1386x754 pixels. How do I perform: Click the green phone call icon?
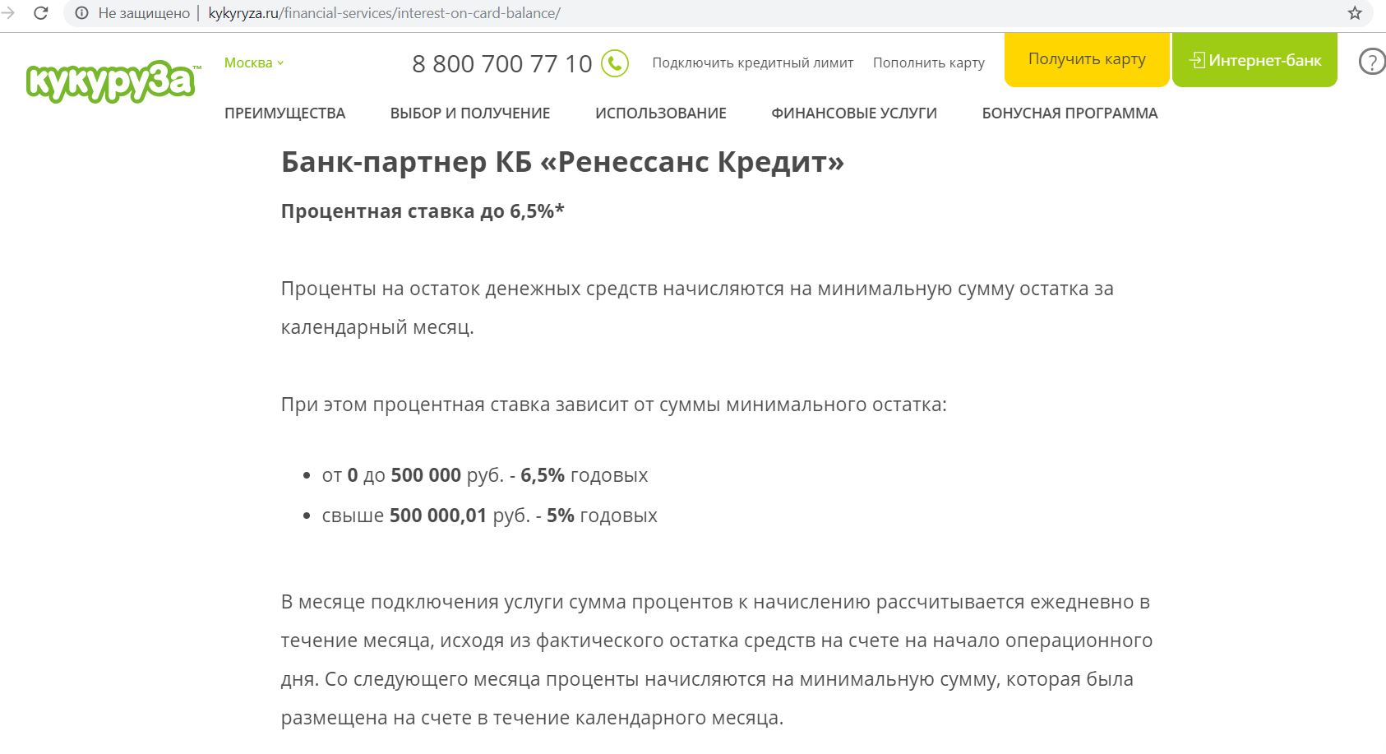tap(615, 63)
